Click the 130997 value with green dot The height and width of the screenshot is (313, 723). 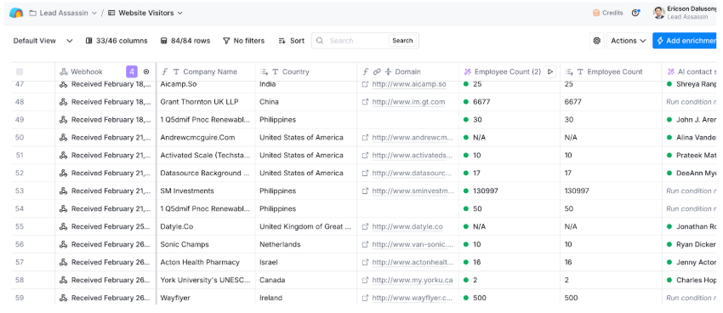click(x=510, y=191)
